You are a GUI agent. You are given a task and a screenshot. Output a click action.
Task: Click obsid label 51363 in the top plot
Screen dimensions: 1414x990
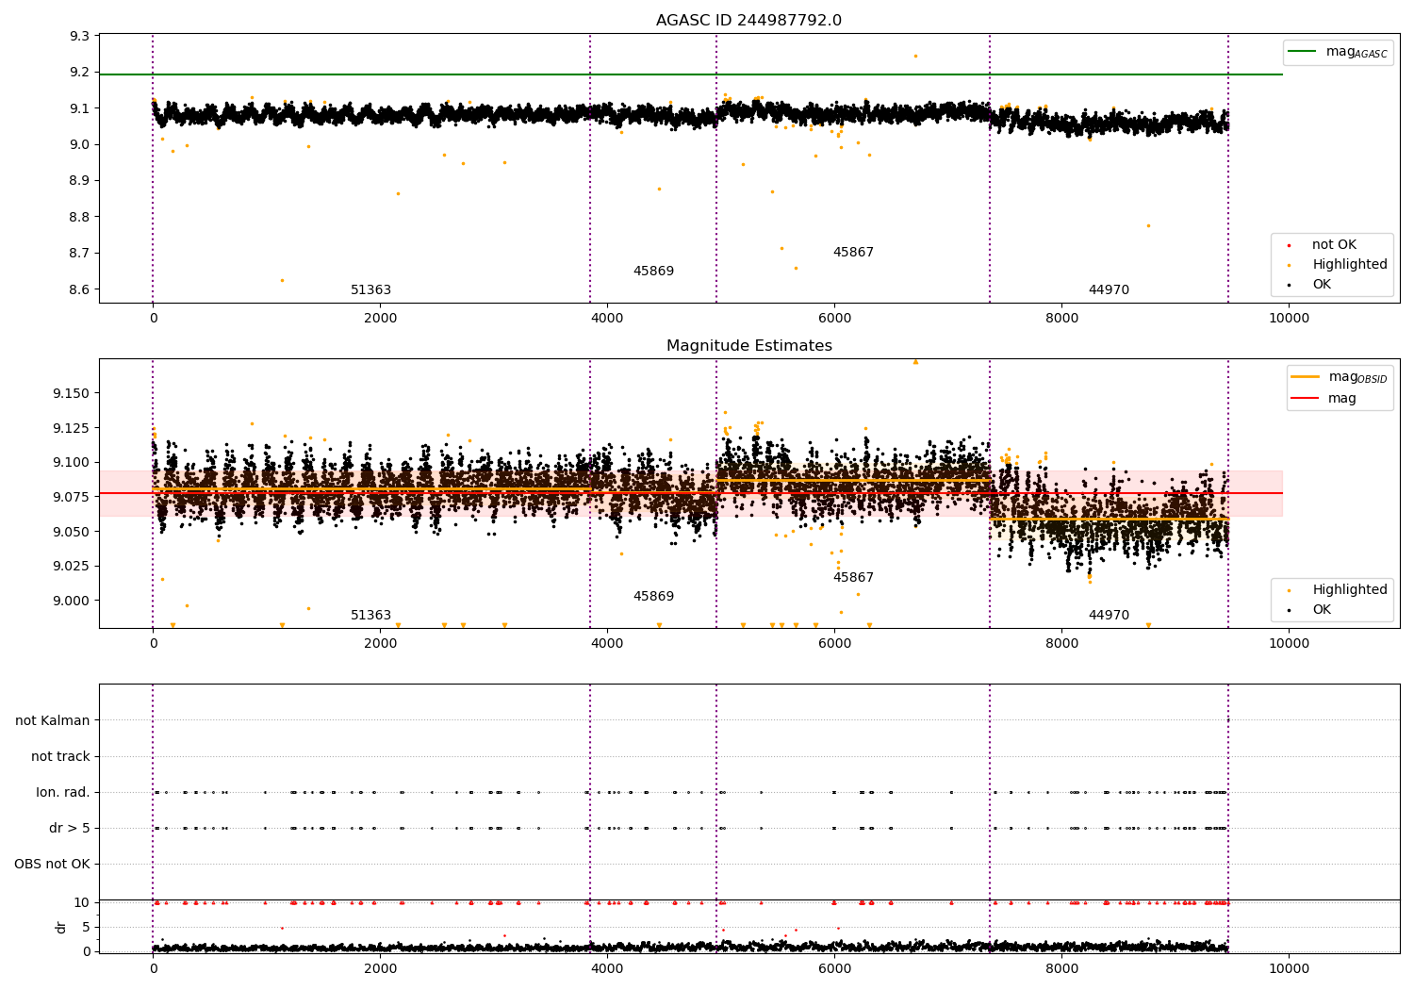point(370,290)
